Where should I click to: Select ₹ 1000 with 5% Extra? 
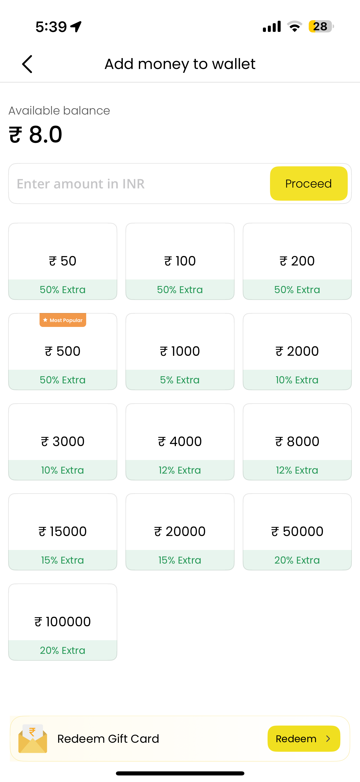pos(180,351)
